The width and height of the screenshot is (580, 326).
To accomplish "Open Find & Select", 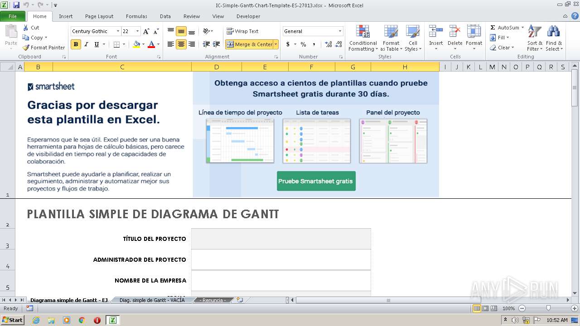I will (554, 38).
